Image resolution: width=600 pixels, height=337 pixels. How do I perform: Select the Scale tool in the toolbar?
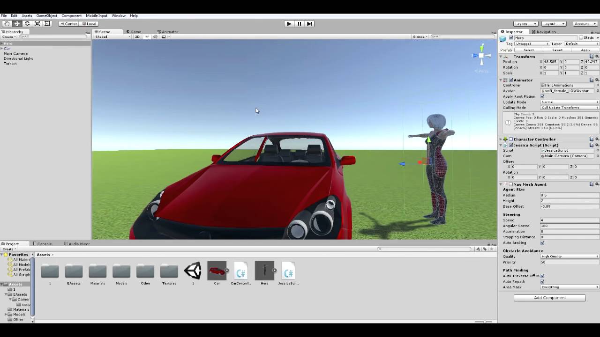click(x=37, y=23)
